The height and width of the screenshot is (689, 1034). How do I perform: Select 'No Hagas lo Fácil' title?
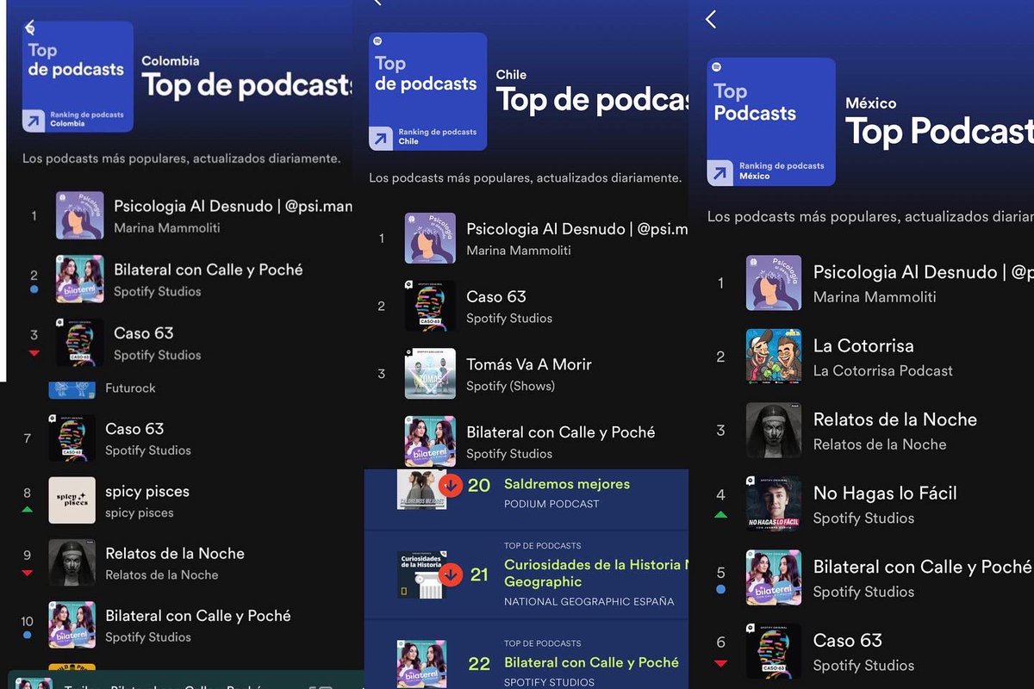(885, 493)
